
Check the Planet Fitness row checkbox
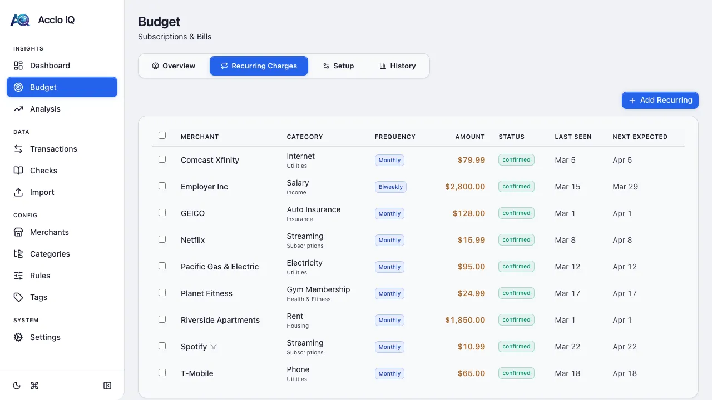(162, 293)
